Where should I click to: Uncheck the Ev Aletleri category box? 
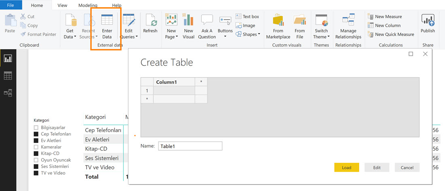tap(36, 141)
